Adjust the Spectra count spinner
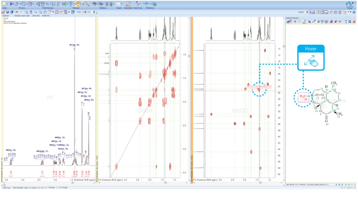 (x=306, y=12)
